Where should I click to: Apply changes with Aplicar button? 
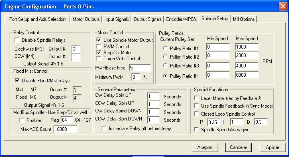(272, 147)
